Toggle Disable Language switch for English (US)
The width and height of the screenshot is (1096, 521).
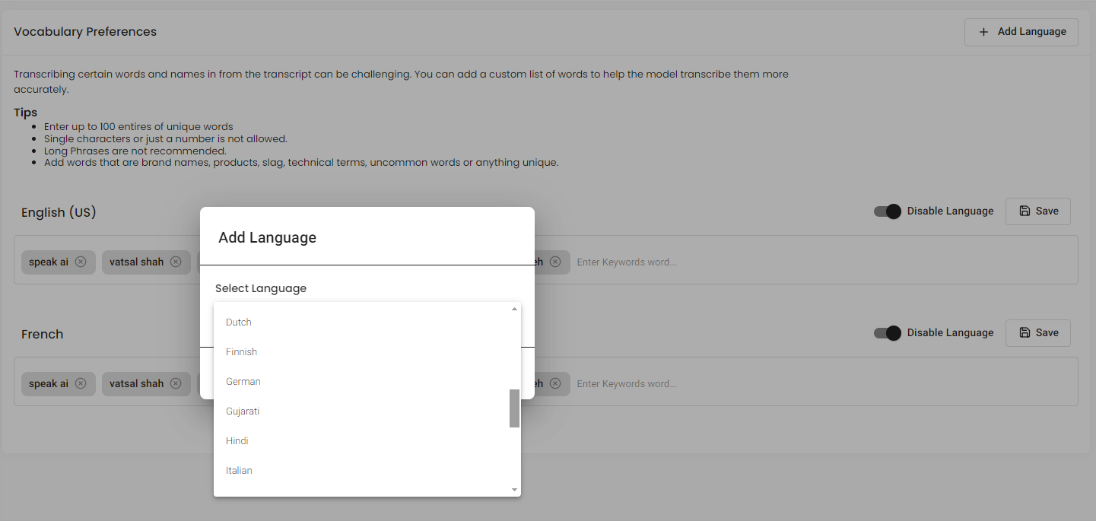tap(887, 211)
